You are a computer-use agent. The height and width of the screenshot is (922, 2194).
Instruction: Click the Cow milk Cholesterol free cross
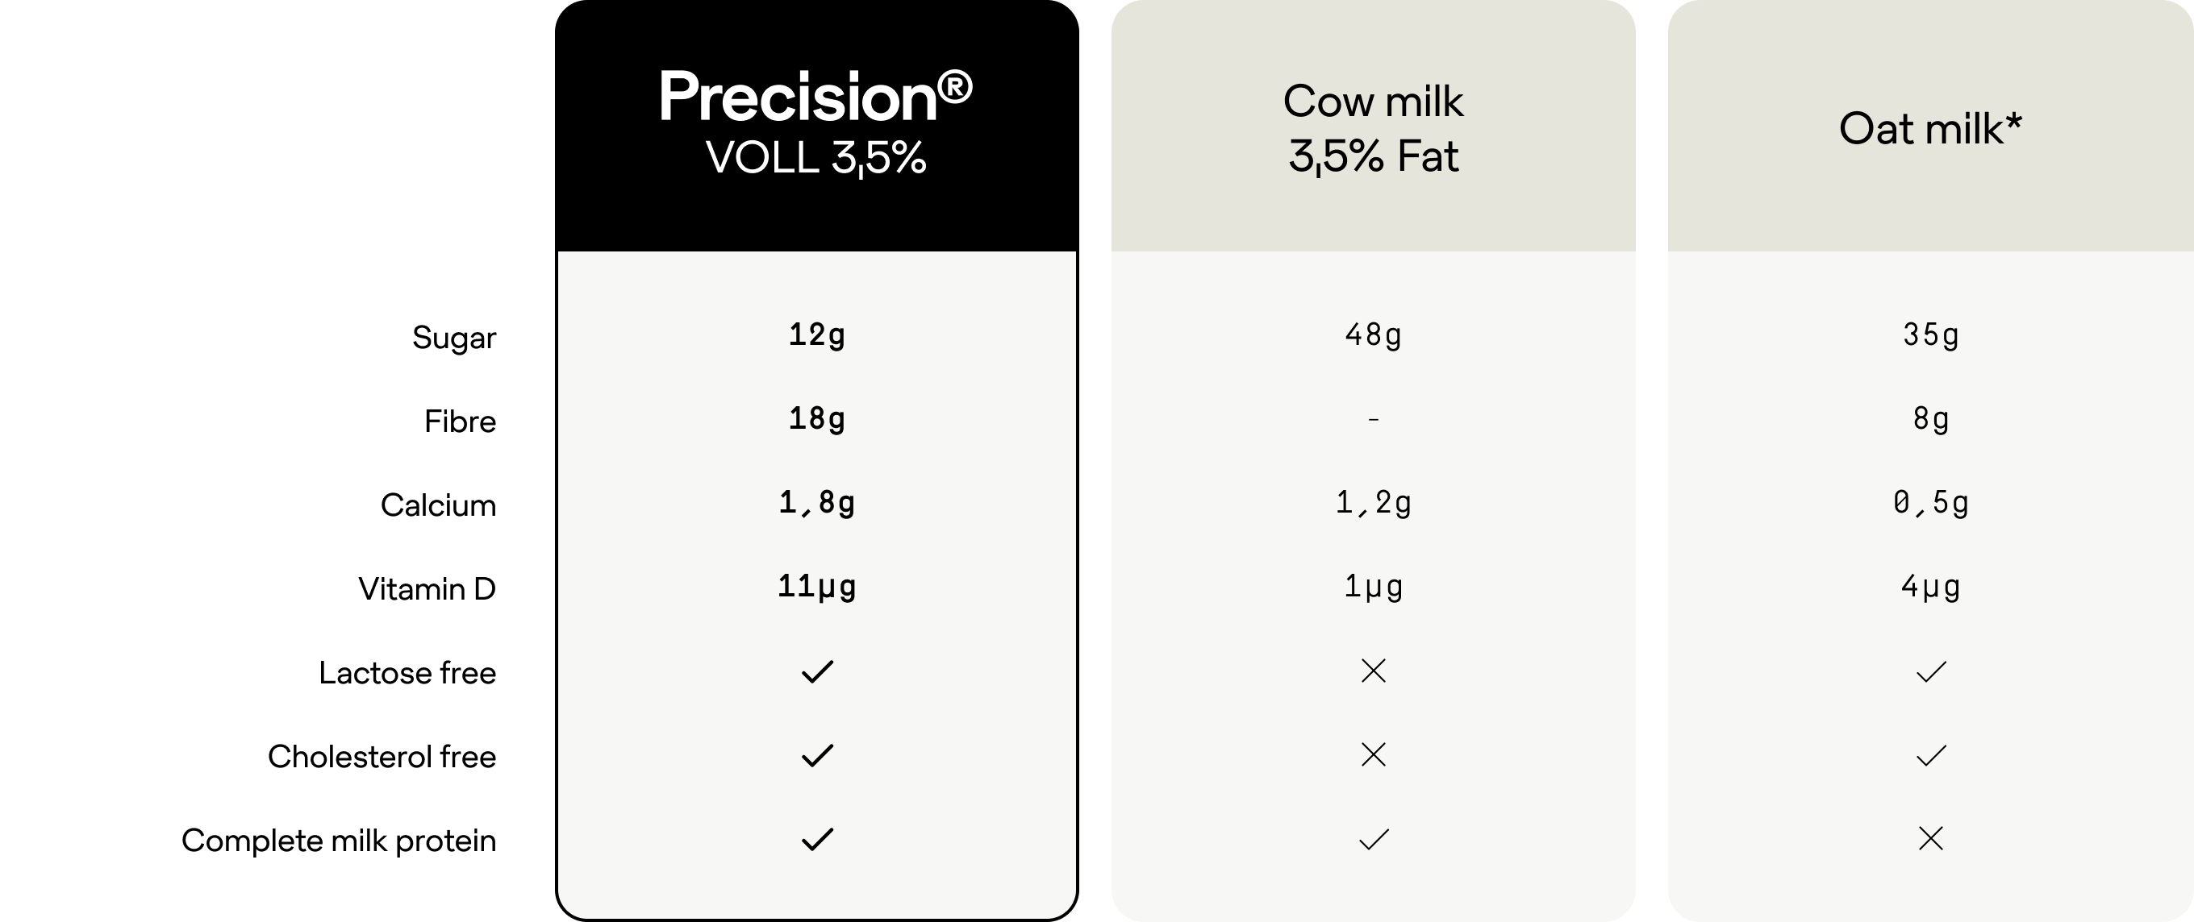[x=1374, y=754]
